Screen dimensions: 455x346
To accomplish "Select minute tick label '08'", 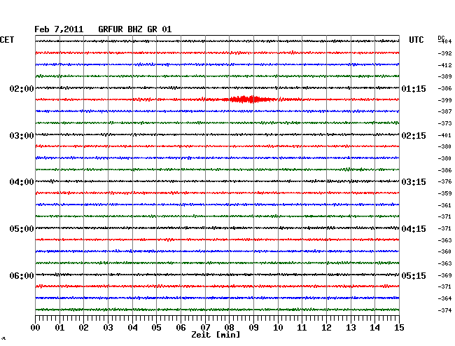I will pos(229,327).
